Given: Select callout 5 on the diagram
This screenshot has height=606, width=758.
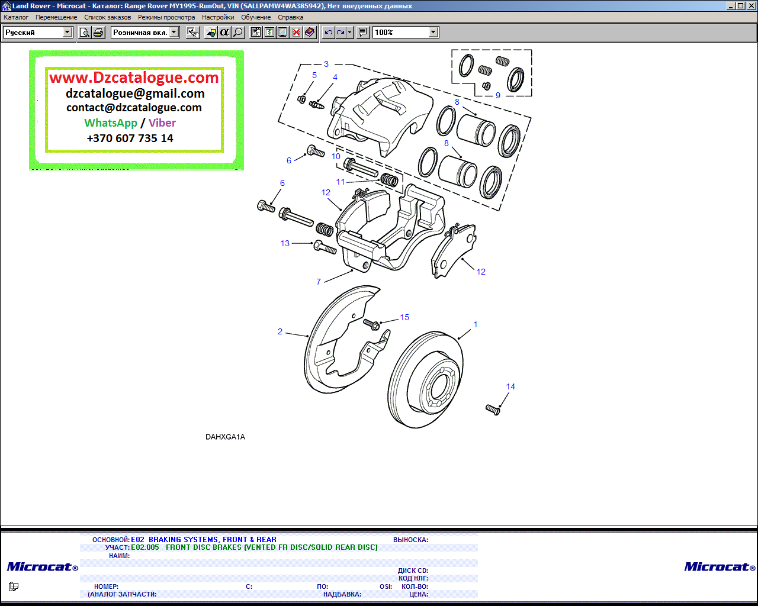Looking at the screenshot, I should click(314, 75).
